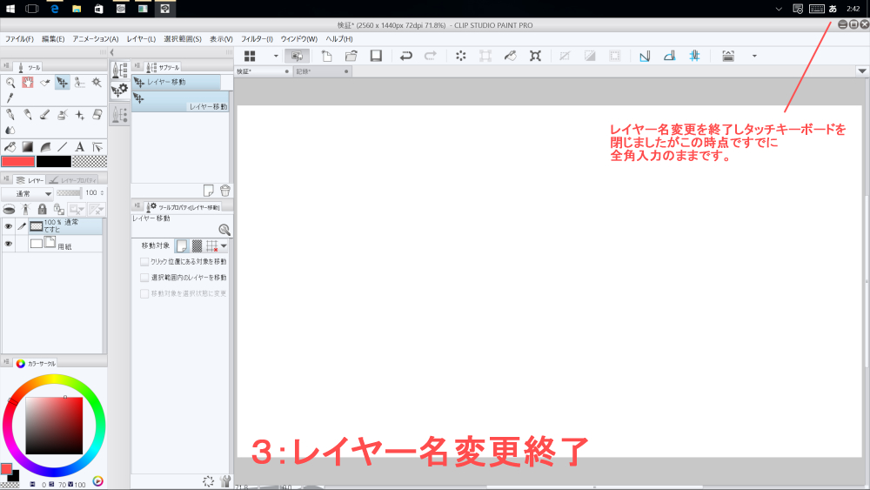Click the Undo arrow in command bar
This screenshot has height=490, width=870.
point(405,56)
